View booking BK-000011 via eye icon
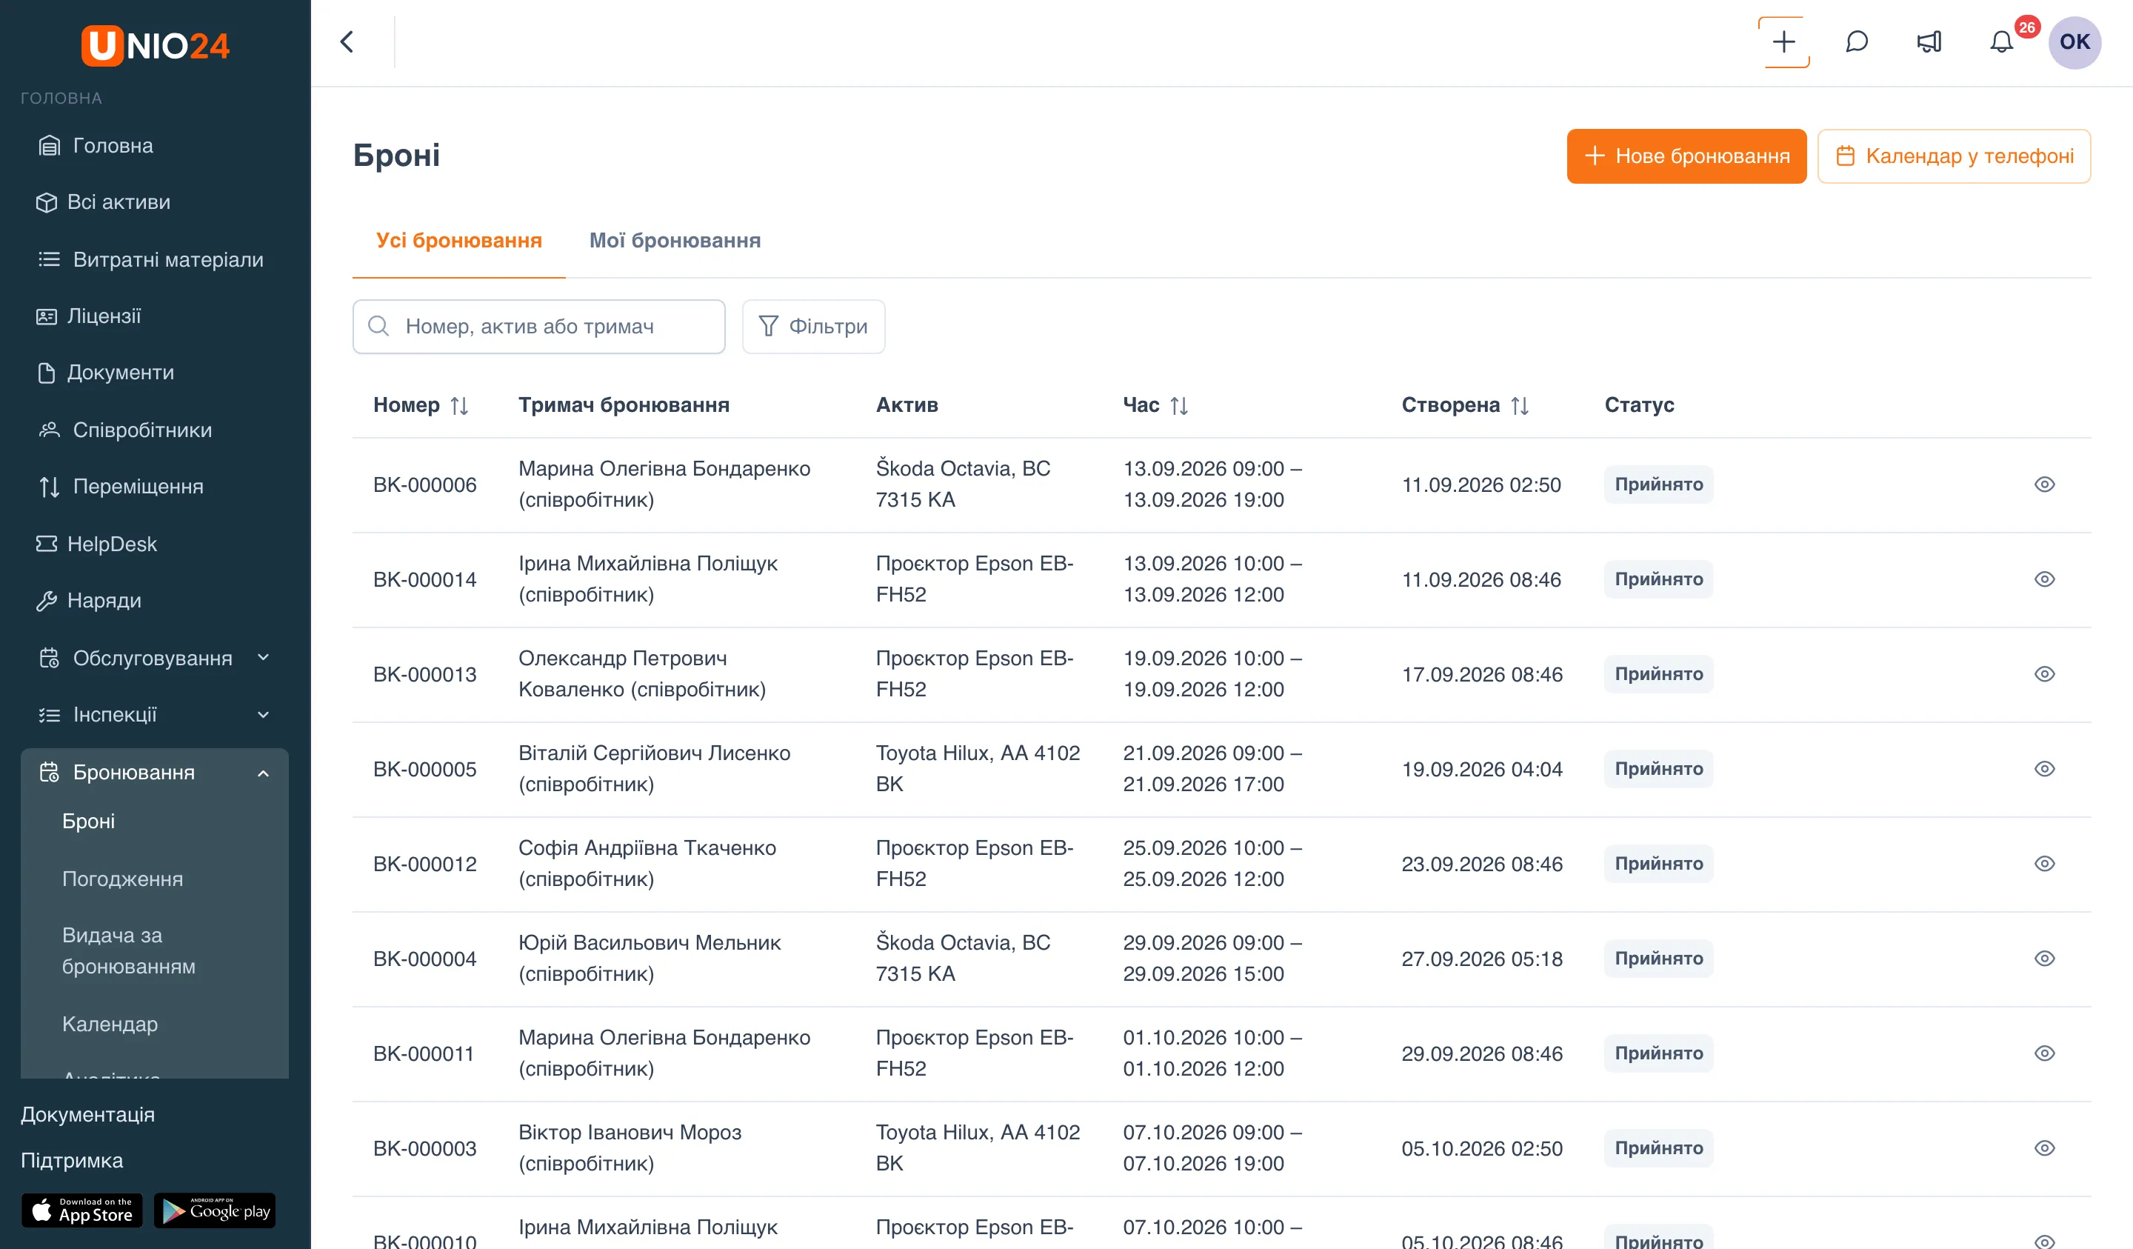 (x=2044, y=1053)
